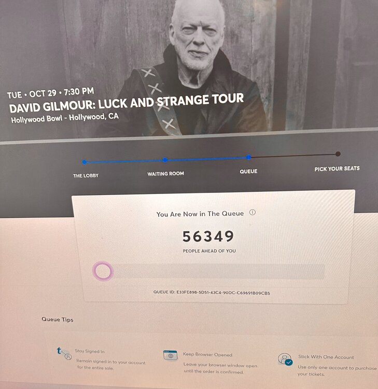Click the Stick With One Account icon

[285, 359]
